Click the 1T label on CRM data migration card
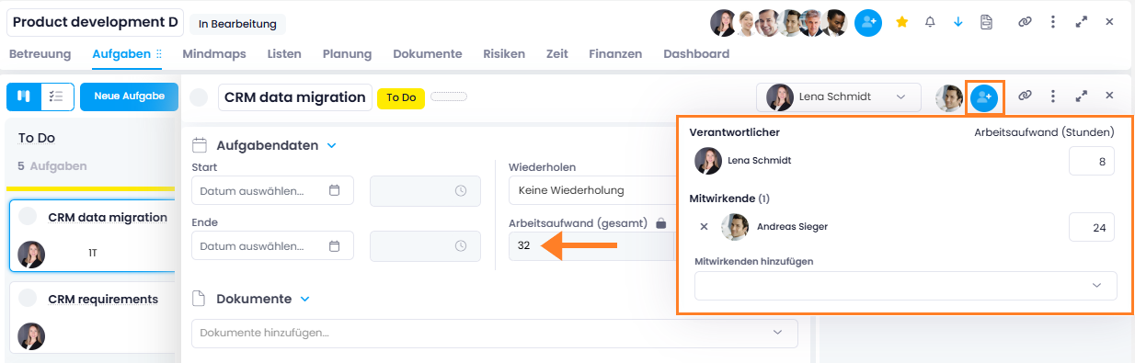The width and height of the screenshot is (1135, 363). click(93, 252)
